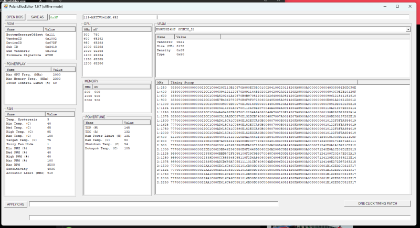Image resolution: width=420 pixels, height=228 pixels.
Task: Click the Name column header in ROM table
Action: 24,29
